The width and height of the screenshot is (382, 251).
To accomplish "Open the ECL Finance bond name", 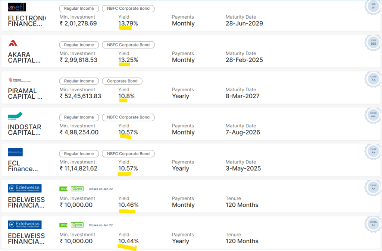I will [23, 166].
